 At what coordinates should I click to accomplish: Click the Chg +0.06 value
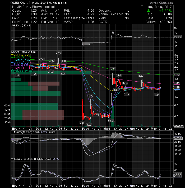point(168,14)
